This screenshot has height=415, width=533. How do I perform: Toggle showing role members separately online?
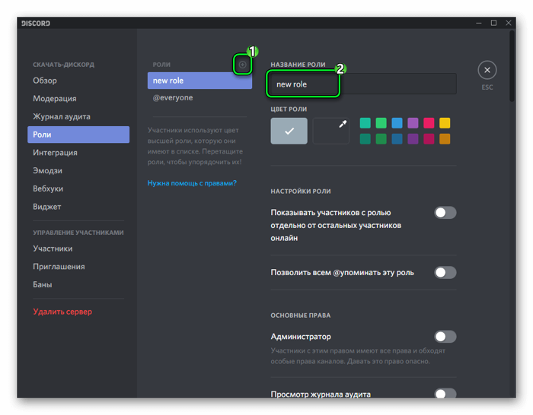(445, 213)
